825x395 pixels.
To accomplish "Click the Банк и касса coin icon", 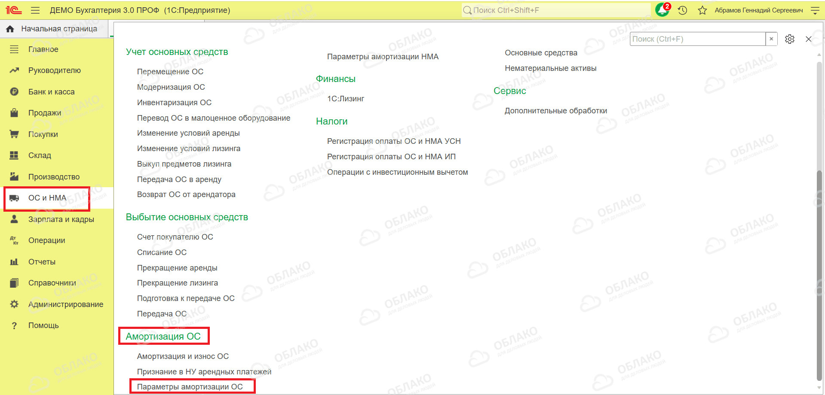I will tap(14, 91).
